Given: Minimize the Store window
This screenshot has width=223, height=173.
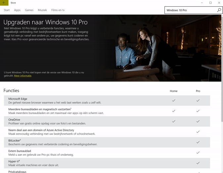Looking at the screenshot, I should pyautogui.click(x=202, y=3).
